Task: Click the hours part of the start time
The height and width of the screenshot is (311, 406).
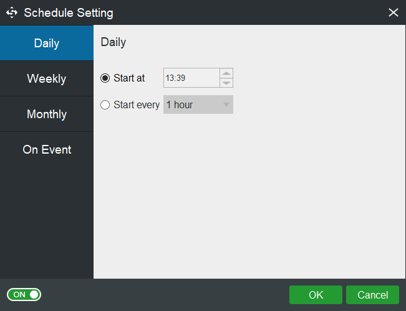Action: click(x=170, y=78)
